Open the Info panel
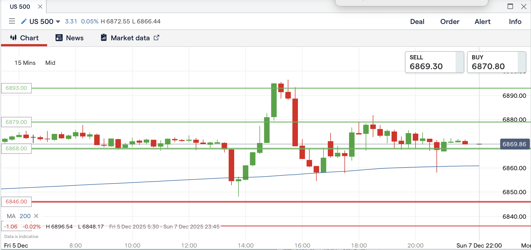Image resolution: width=531 pixels, height=250 pixels. pos(515,22)
